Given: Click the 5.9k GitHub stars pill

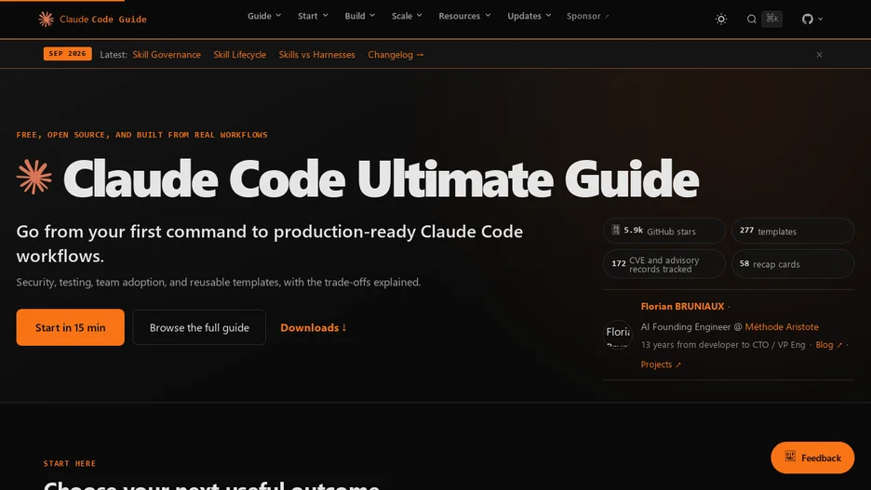Looking at the screenshot, I should pos(663,231).
